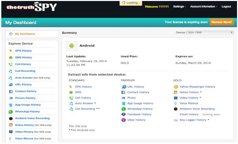Image resolution: width=238 pixels, height=144 pixels.
Task: Click the Call History phone icon in the sidebar
Action: (x=11, y=64)
